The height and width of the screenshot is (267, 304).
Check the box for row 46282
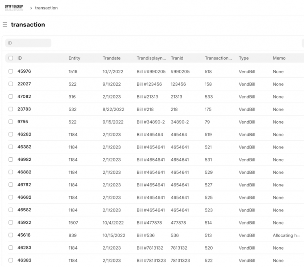pyautogui.click(x=11, y=134)
